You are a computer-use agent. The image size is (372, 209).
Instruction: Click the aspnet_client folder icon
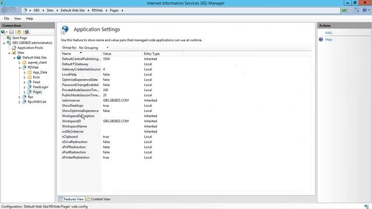tap(24, 63)
